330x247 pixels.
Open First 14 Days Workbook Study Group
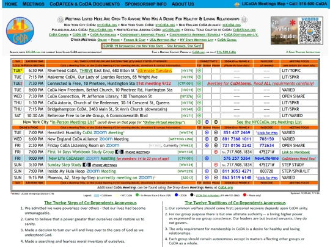81,152
